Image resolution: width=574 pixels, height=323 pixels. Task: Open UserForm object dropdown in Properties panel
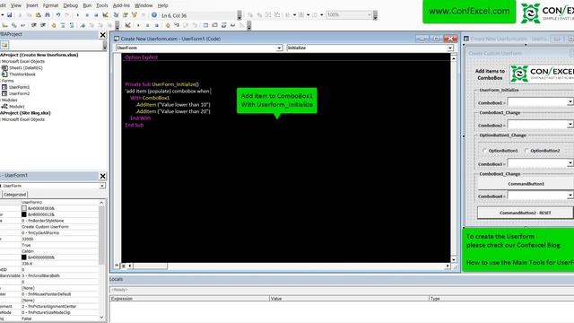pyautogui.click(x=102, y=186)
